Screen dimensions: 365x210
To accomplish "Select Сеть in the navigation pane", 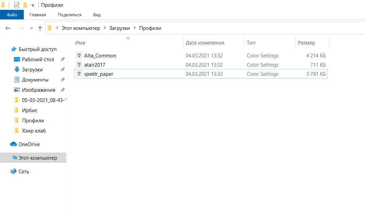I will 24,172.
